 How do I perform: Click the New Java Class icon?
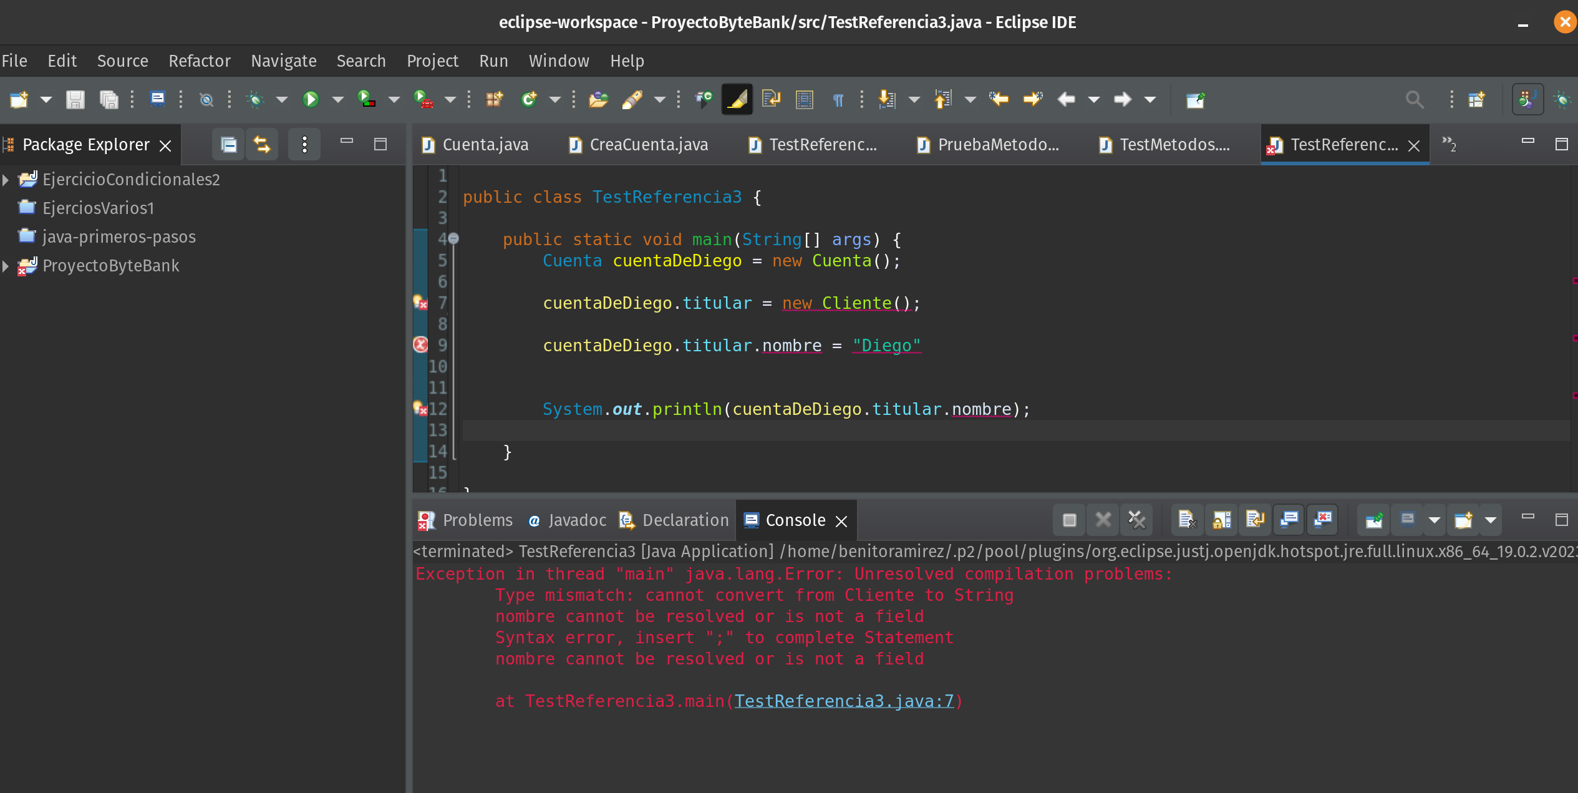pos(529,99)
